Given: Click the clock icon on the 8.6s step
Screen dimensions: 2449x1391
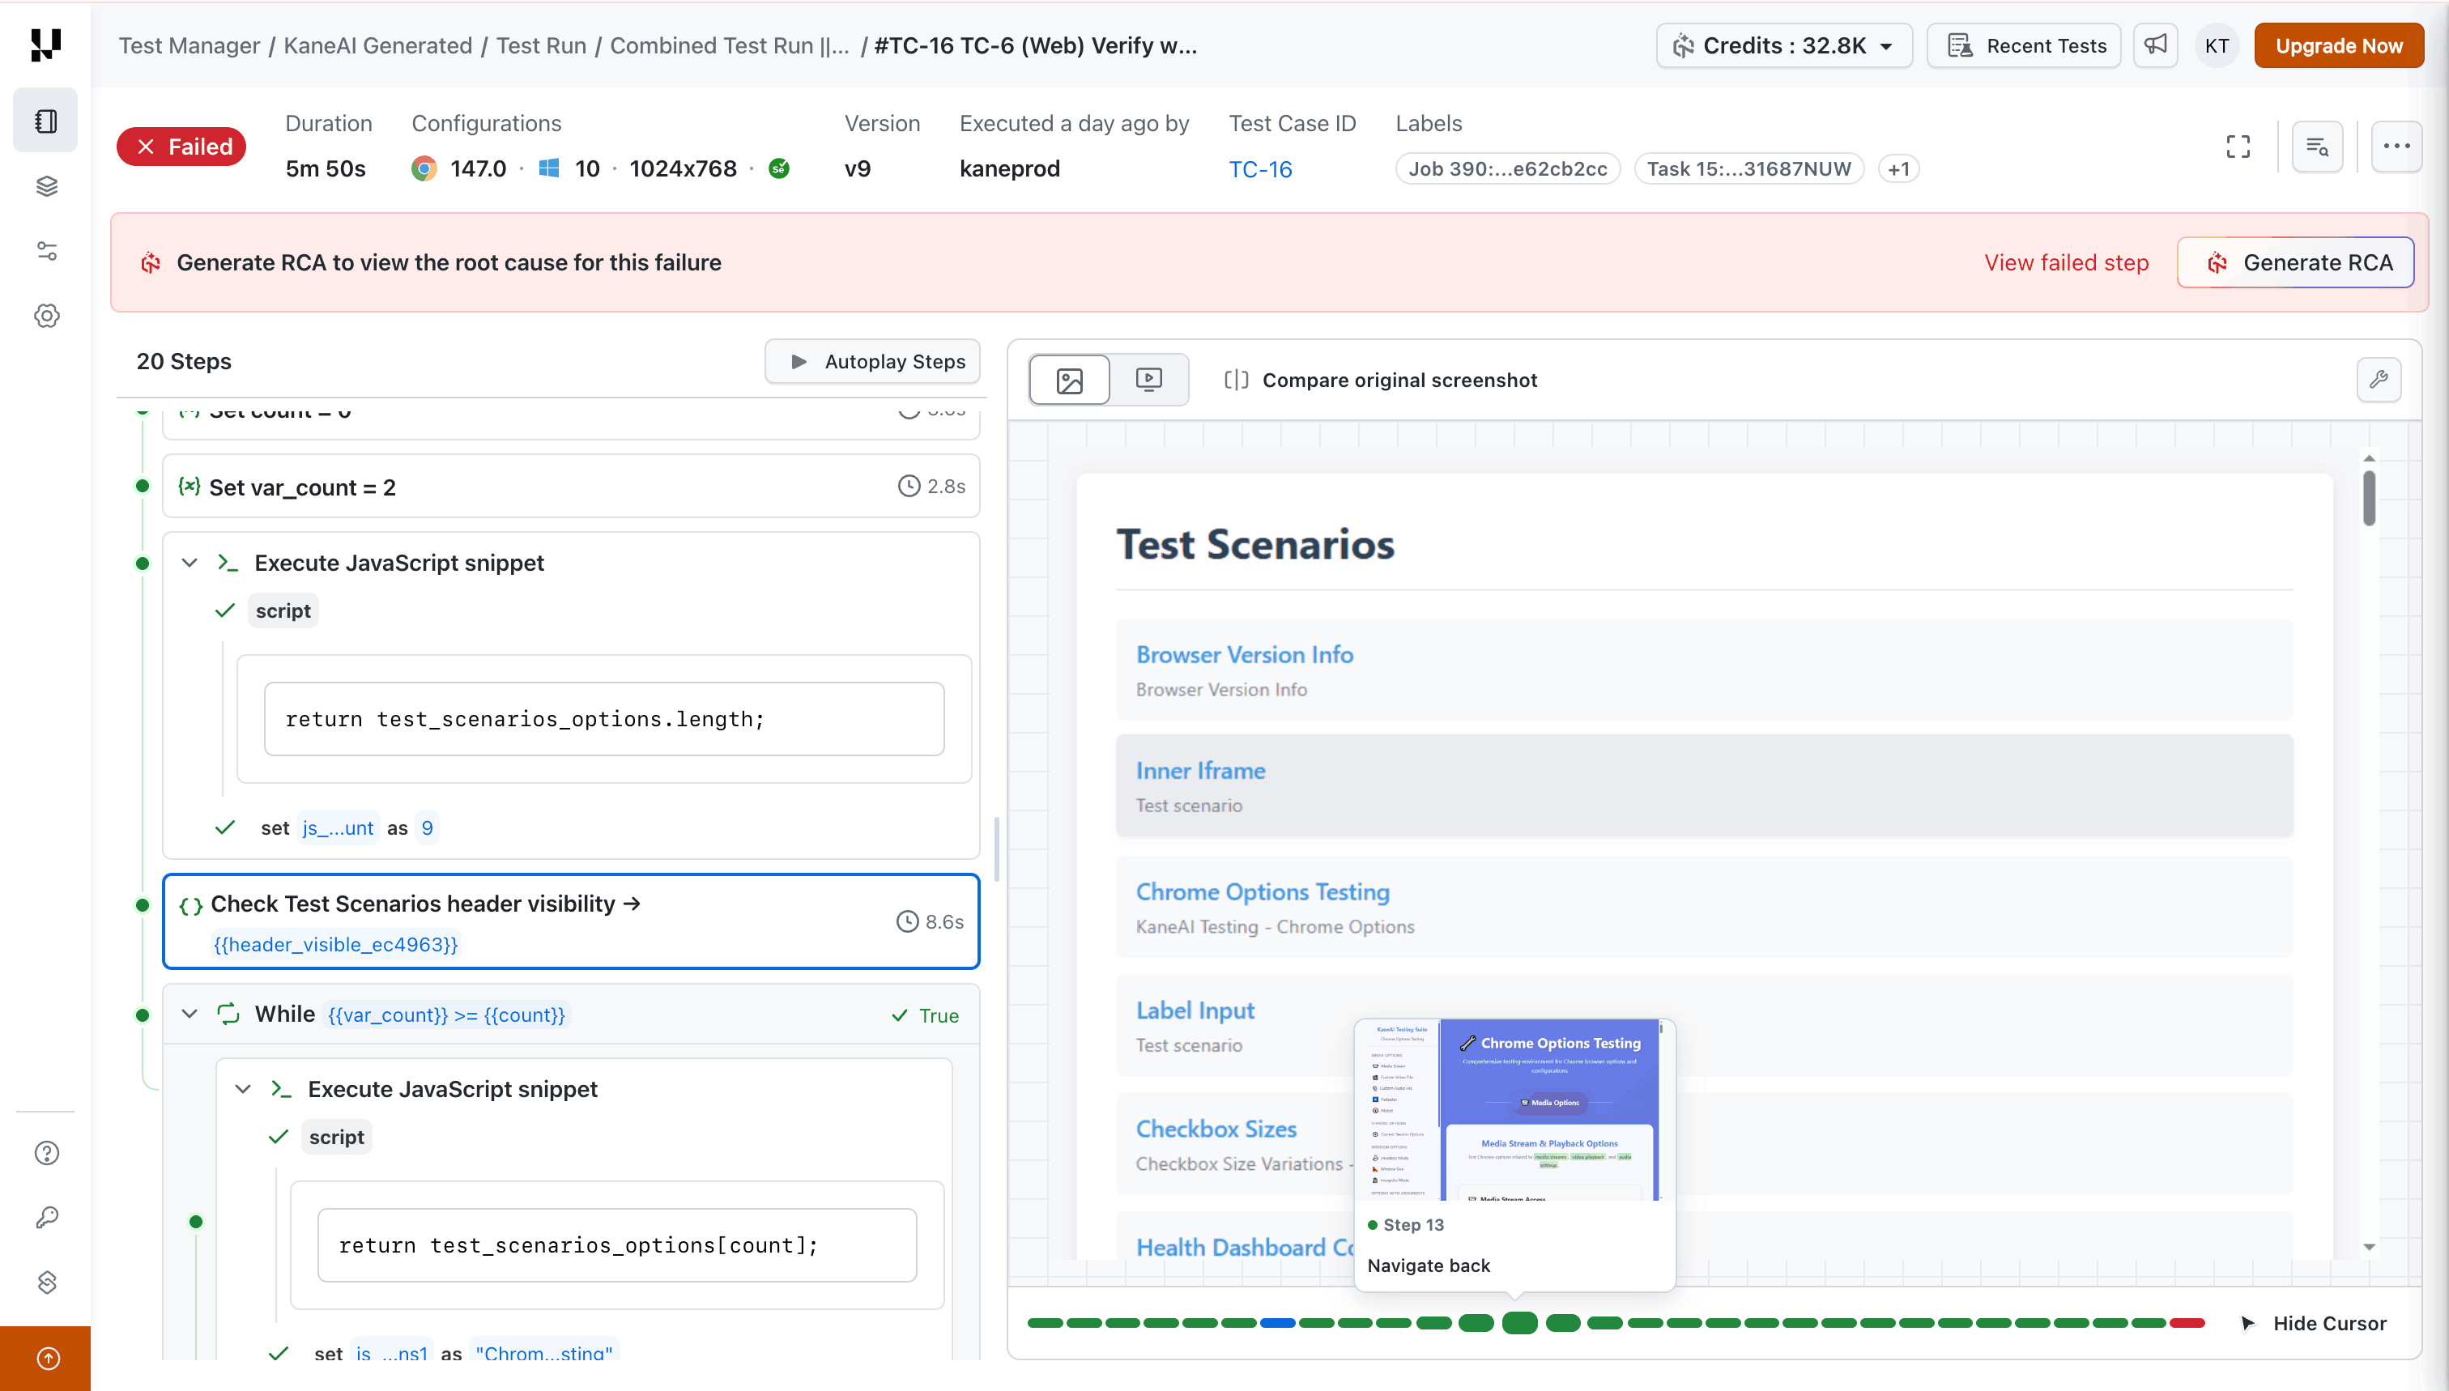Looking at the screenshot, I should coord(907,922).
